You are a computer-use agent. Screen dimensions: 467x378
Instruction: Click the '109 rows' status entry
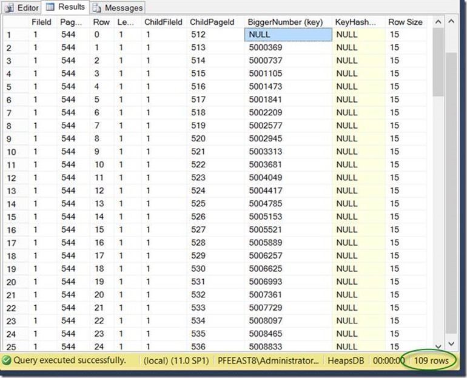coord(431,361)
